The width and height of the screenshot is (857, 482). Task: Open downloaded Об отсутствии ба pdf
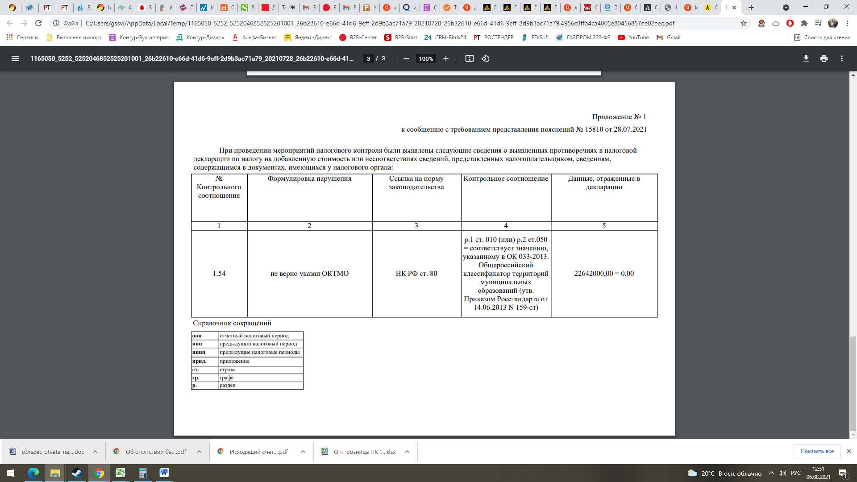pyautogui.click(x=150, y=452)
